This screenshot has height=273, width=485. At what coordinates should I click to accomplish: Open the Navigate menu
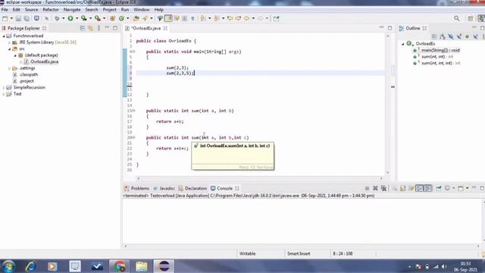[x=72, y=10]
